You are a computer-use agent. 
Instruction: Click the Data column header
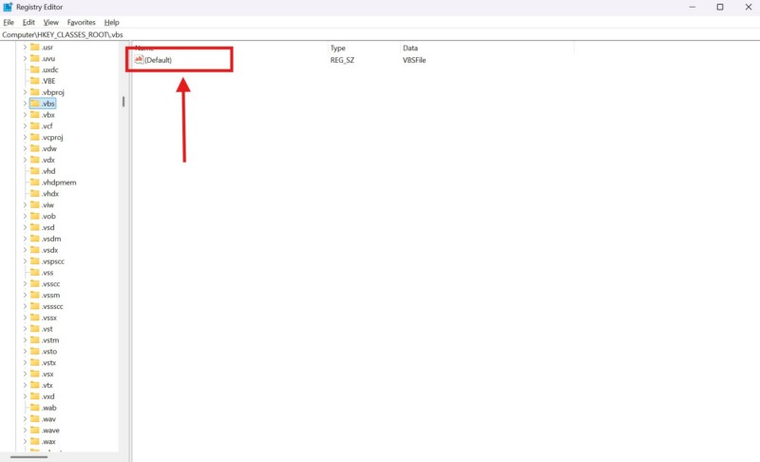[x=487, y=48]
